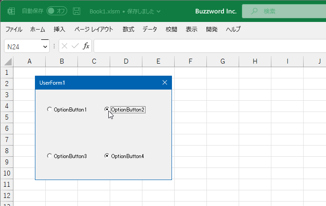Click the insert function fx icon
Screen dimensions: 326x206
(x=86, y=46)
